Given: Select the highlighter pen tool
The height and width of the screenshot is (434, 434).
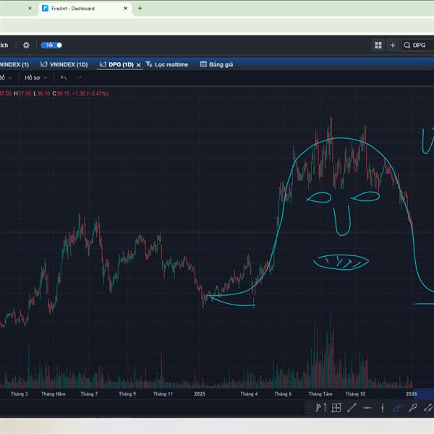Looking at the screenshot, I should (413, 408).
